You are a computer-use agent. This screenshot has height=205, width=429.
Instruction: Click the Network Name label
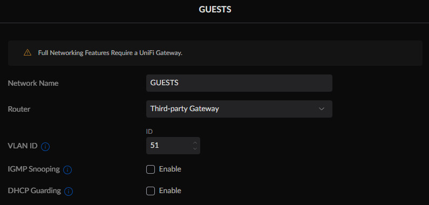click(33, 83)
